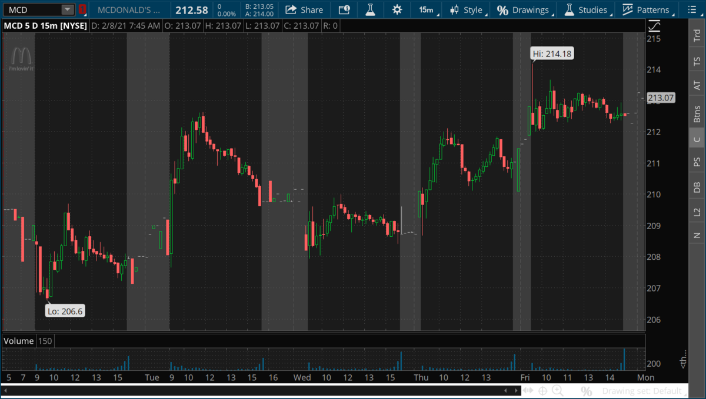Click the red clipboard link icon beside symbol
Image resolution: width=706 pixels, height=399 pixels.
(x=82, y=10)
